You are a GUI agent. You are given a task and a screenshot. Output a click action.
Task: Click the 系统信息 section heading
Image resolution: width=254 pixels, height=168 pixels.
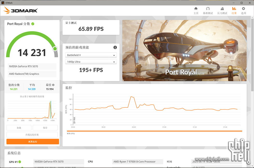coord(14,153)
